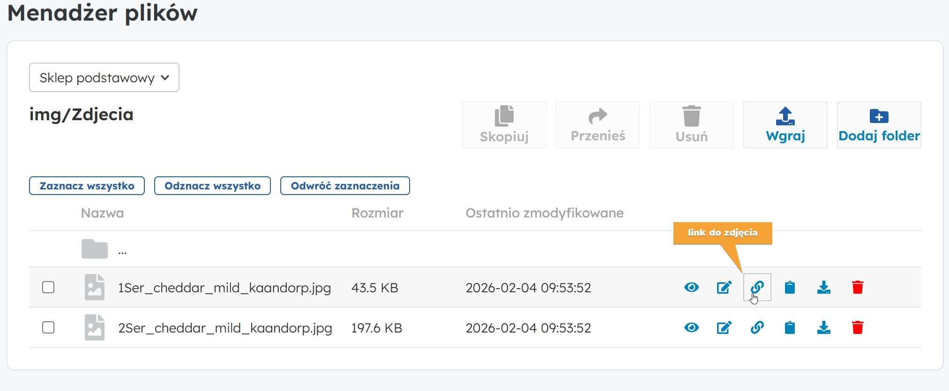Viewport: 949px width, 391px height.
Task: Get link to 2Ser_cheddar_mild_kaandorp.jpg
Action: pyautogui.click(x=757, y=327)
